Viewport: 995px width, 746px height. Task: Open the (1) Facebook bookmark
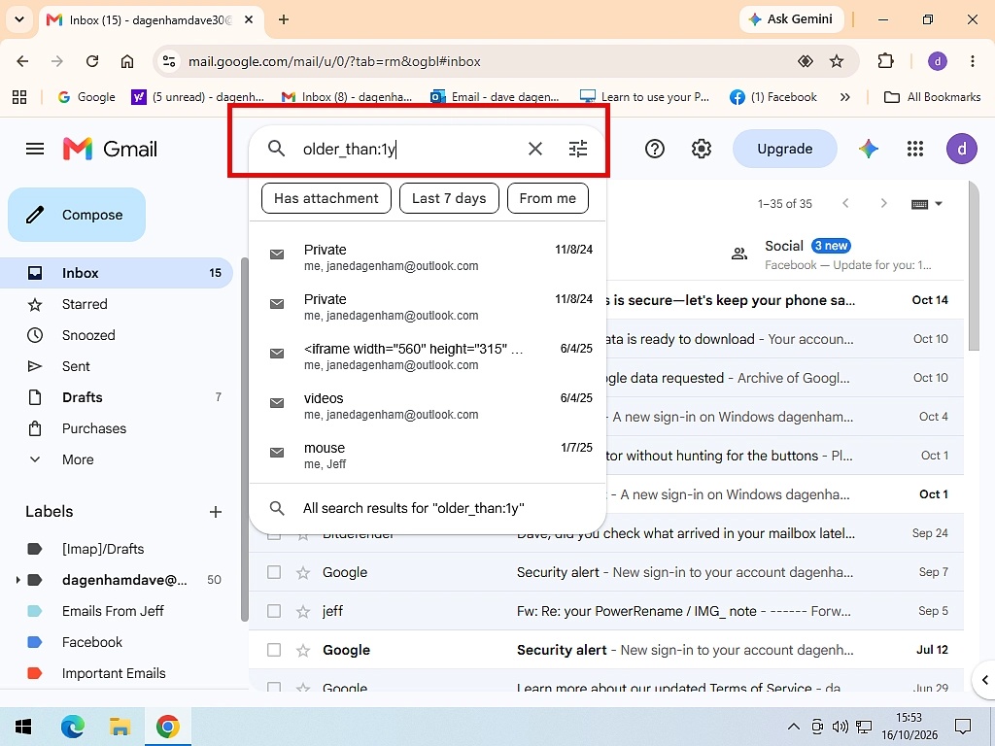click(773, 97)
